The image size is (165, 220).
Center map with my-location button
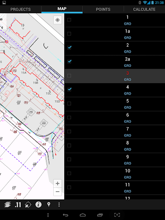coord(58,20)
